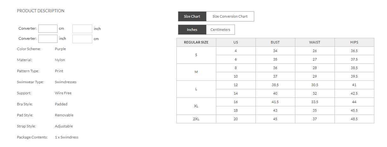387x147 pixels.
Task: Switch to the Size Chart tab
Action: (192, 16)
